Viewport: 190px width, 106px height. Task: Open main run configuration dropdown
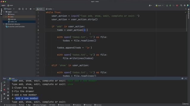pos(159,5)
